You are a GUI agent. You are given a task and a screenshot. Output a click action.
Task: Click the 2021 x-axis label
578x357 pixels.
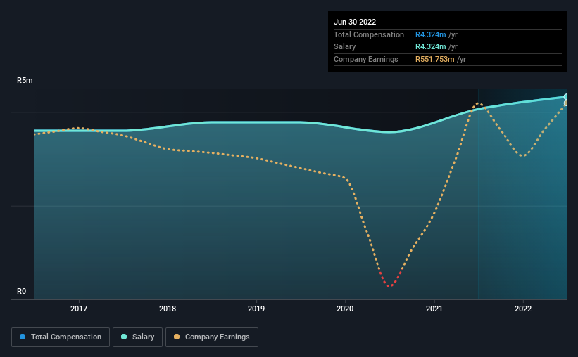434,309
